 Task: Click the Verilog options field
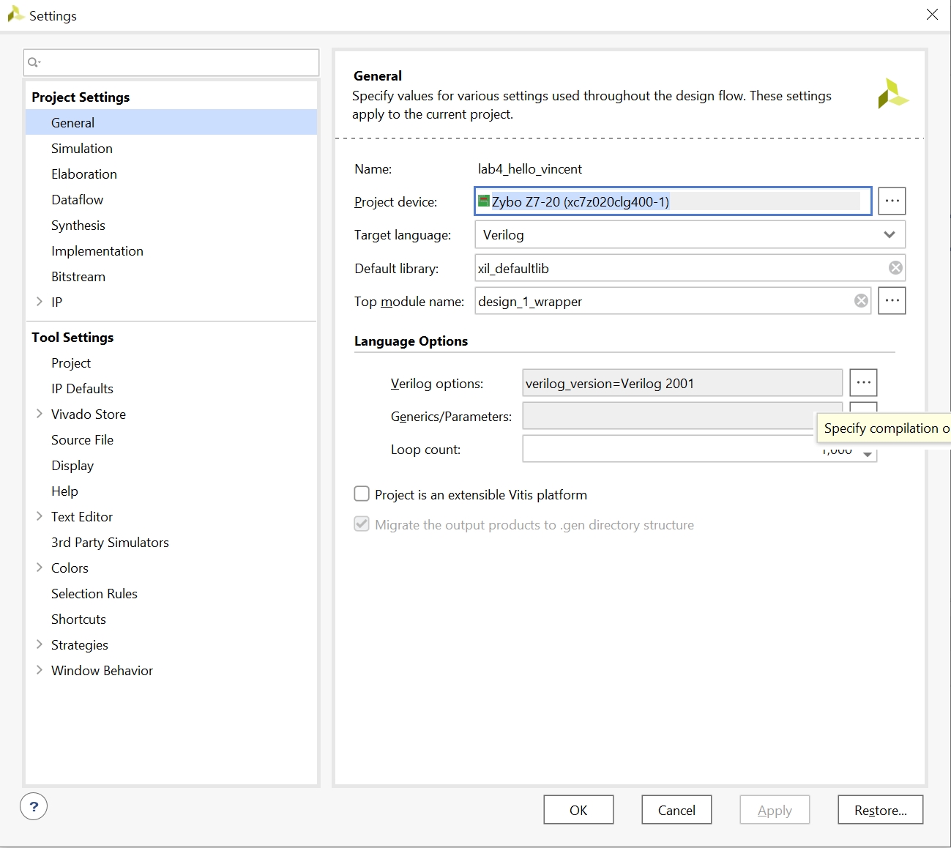[x=682, y=383]
